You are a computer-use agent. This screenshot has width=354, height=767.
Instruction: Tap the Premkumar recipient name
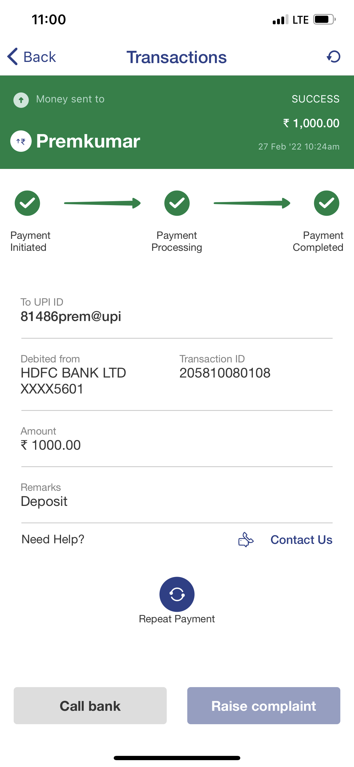[x=88, y=141]
